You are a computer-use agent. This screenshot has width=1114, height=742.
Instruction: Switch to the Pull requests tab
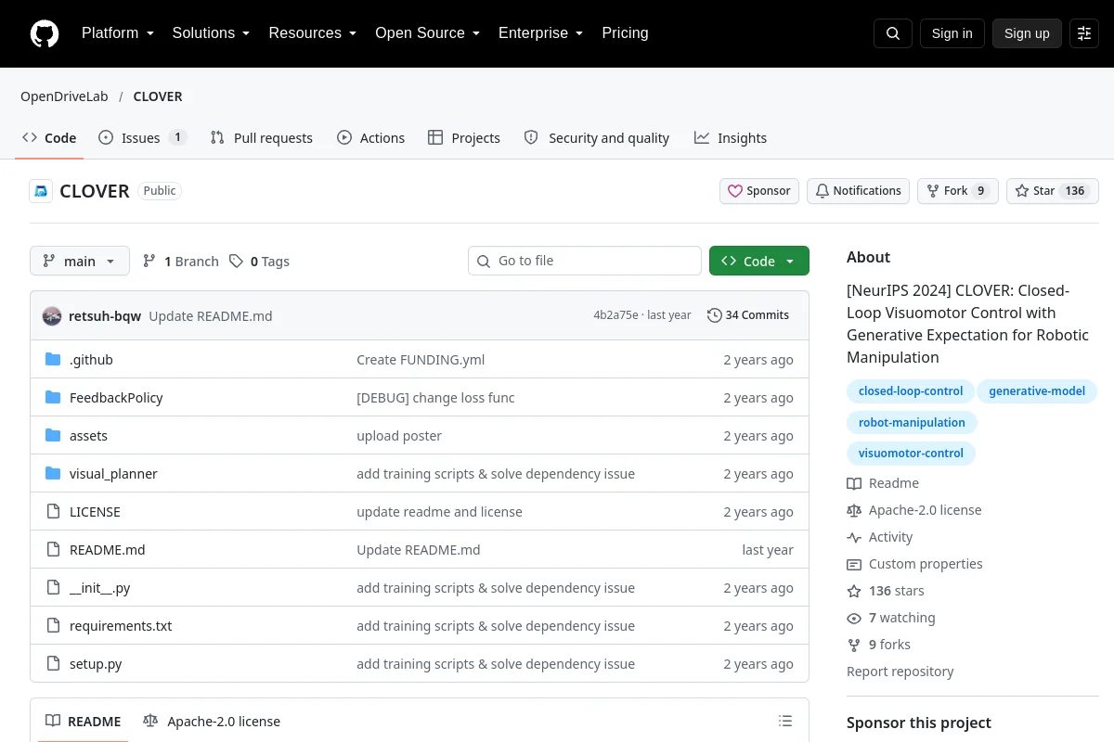(x=262, y=137)
